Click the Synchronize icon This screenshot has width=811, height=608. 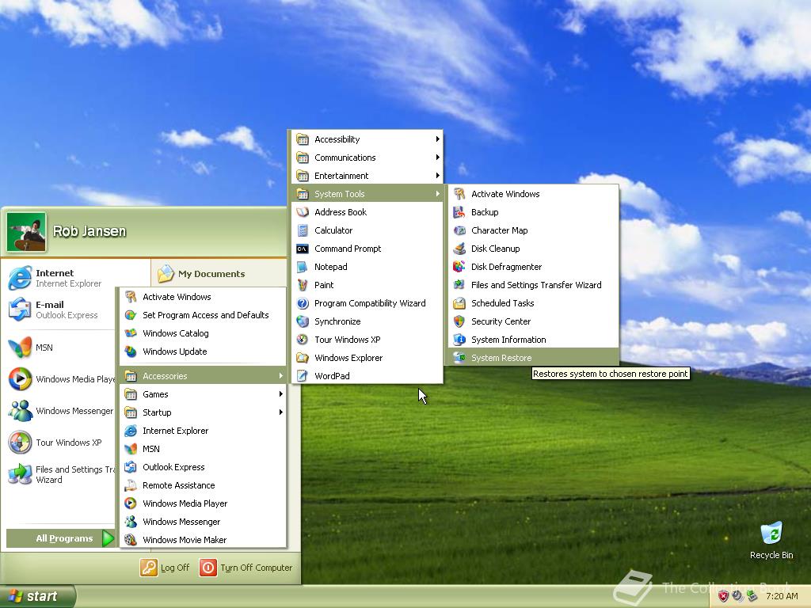click(302, 321)
